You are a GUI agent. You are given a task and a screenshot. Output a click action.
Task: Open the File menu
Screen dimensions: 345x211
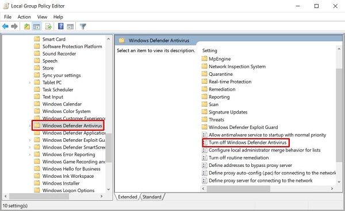click(7, 17)
